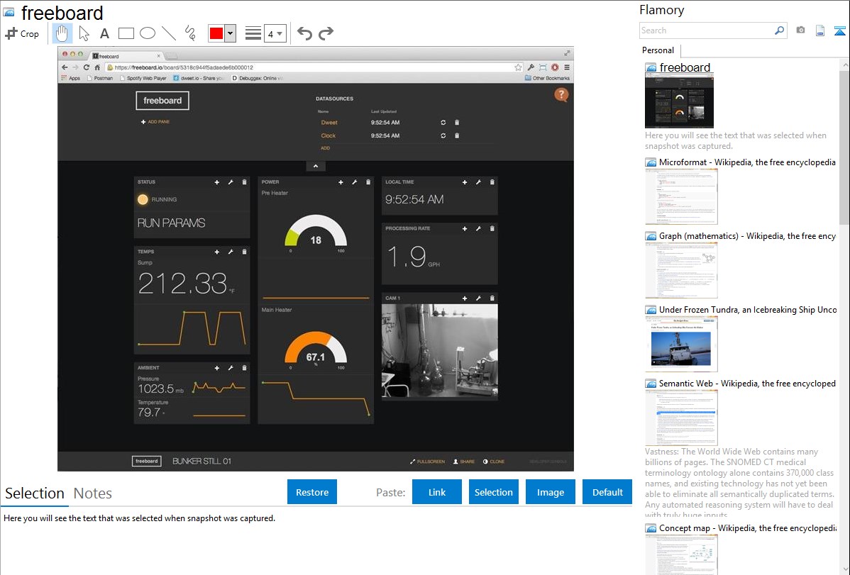Select Semantic Web - Wikipedia snapshot title
Image resolution: width=850 pixels, height=575 pixels.
click(747, 383)
